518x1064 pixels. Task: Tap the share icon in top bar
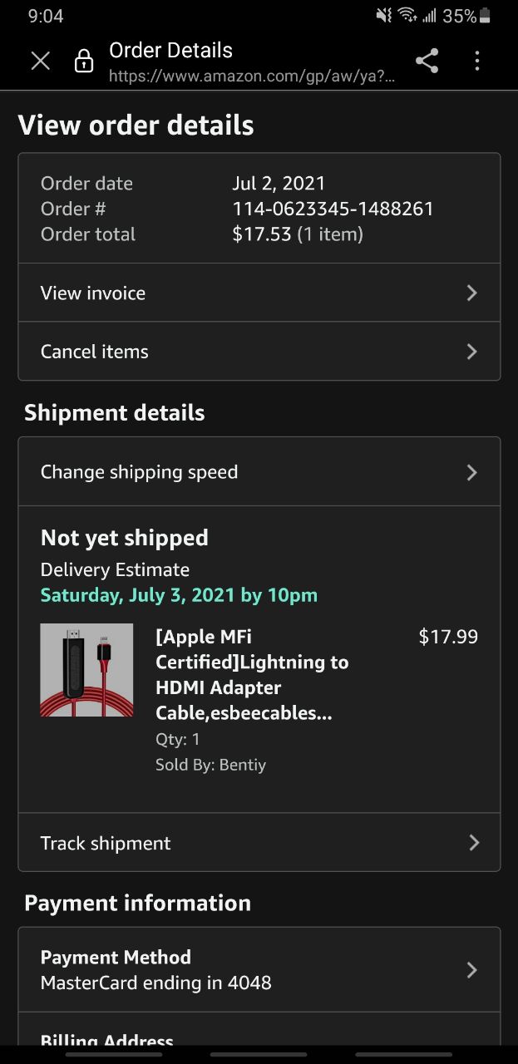click(x=427, y=61)
